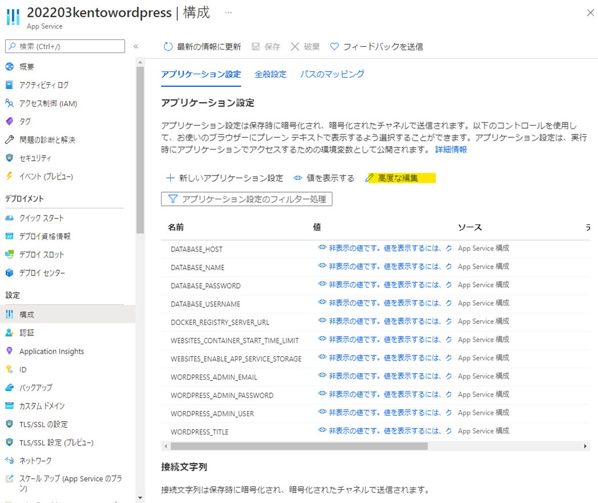
Task: Switch to the 全般設定 tab
Action: pos(270,74)
